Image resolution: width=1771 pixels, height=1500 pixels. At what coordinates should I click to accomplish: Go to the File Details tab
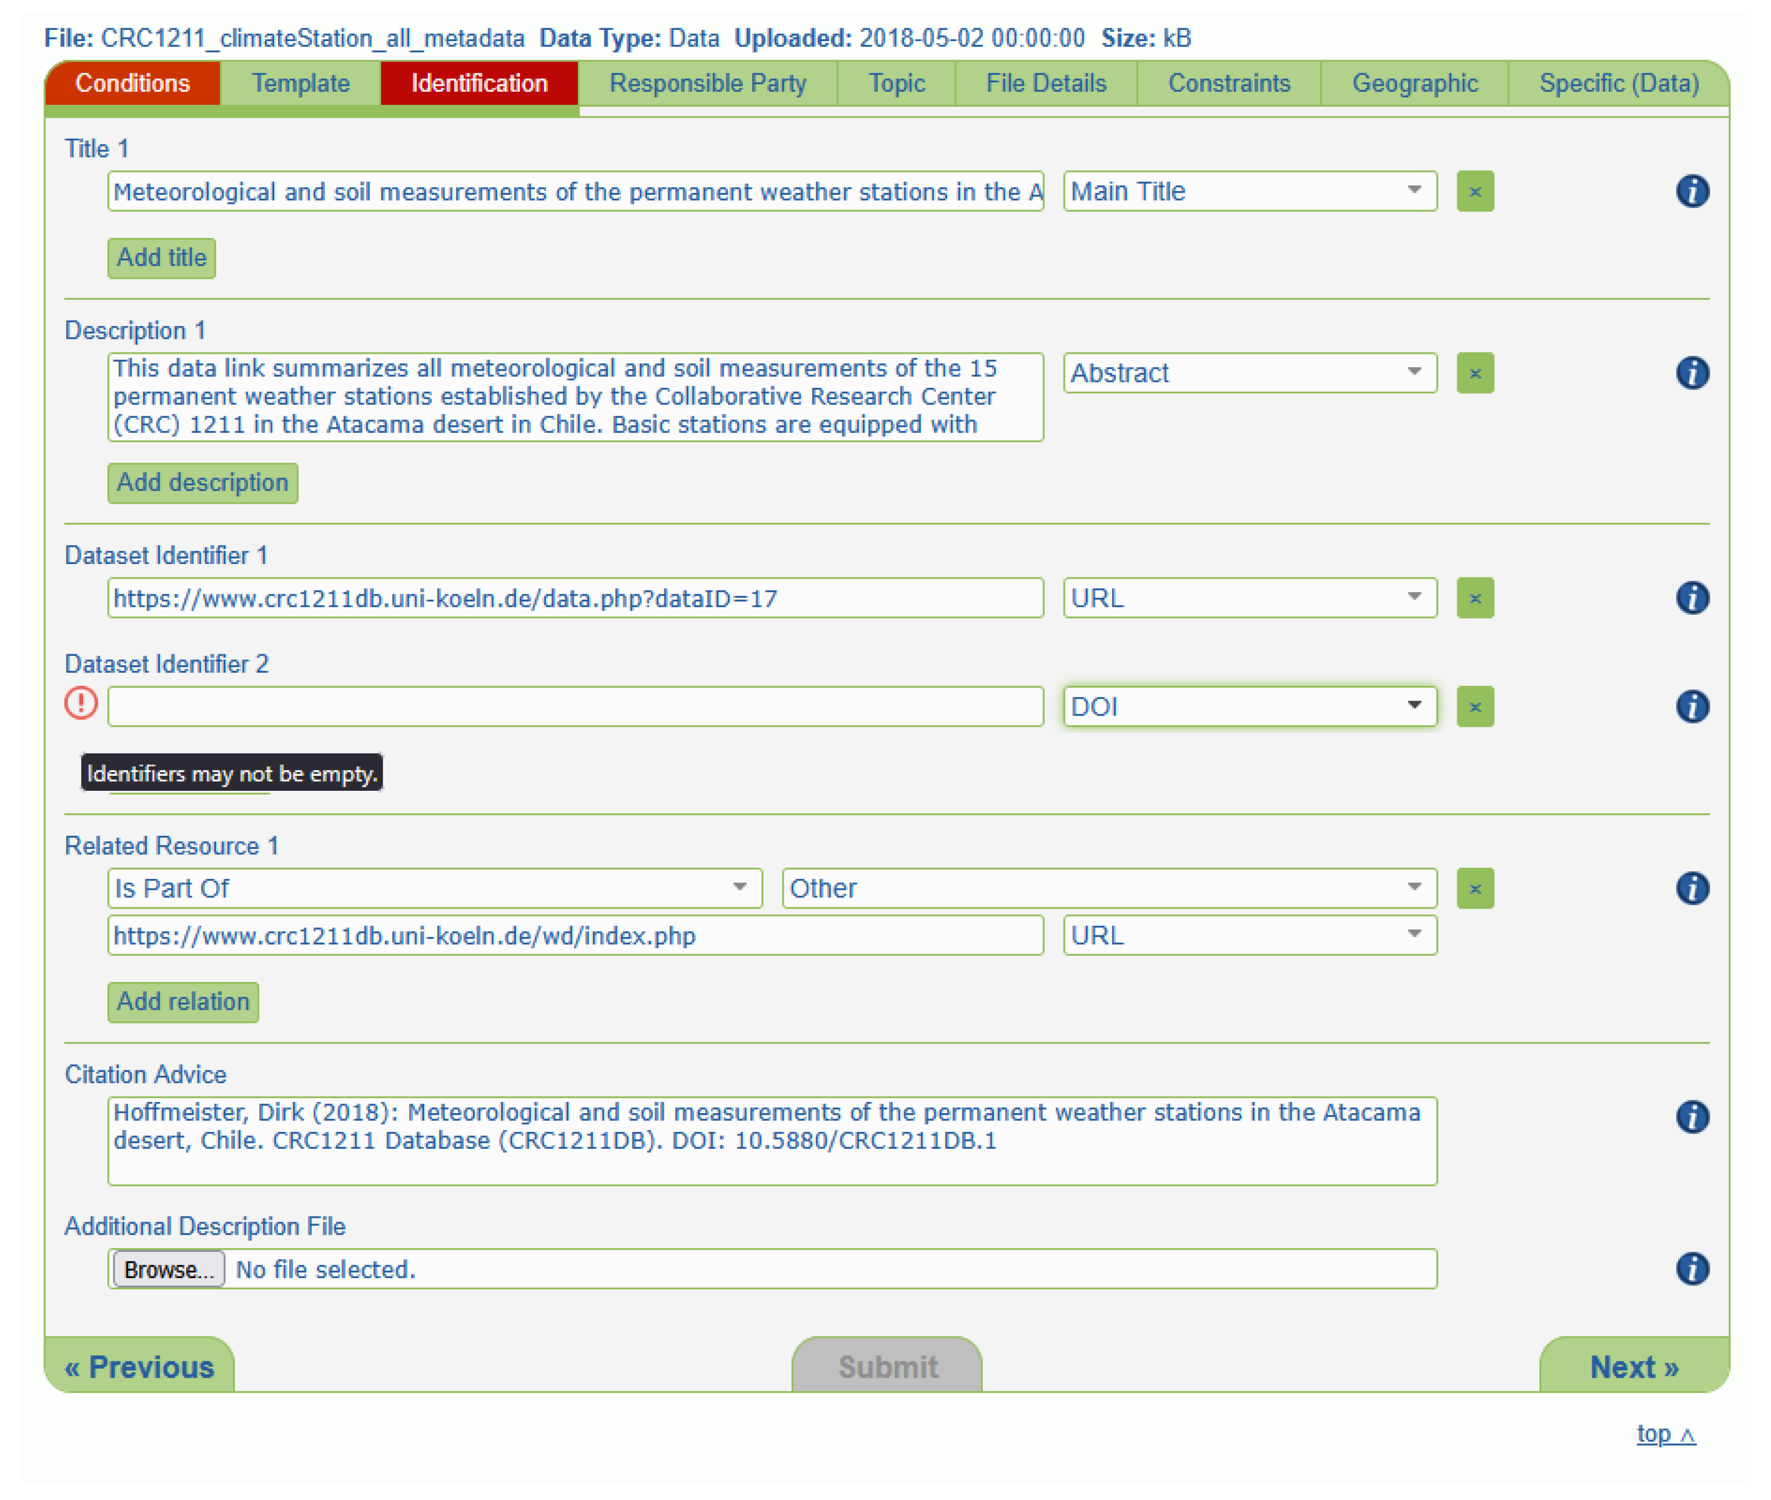coord(1046,83)
